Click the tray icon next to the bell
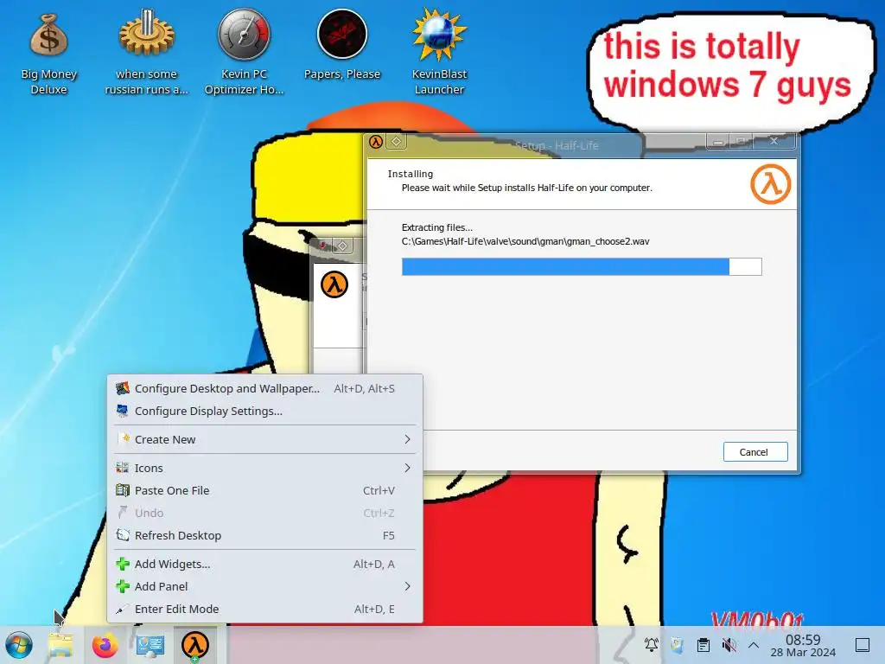 [x=678, y=644]
